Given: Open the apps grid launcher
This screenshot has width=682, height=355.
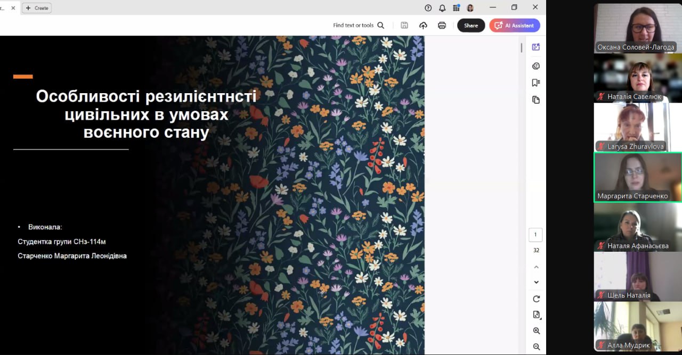Looking at the screenshot, I should [x=456, y=8].
